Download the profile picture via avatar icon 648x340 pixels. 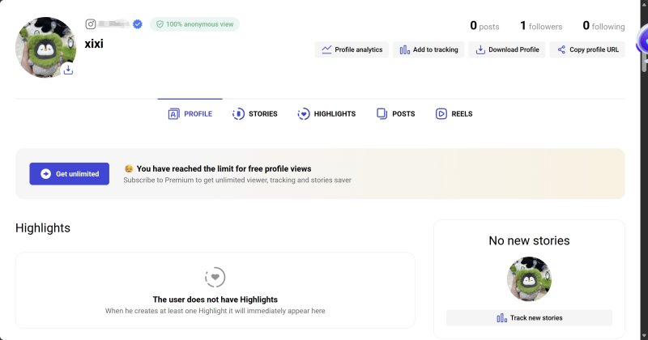[x=68, y=70]
